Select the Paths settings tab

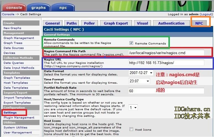72,23
